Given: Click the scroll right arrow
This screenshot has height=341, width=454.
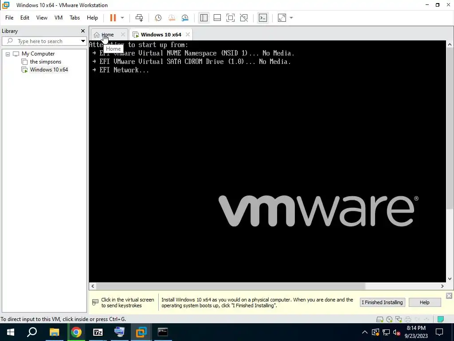Looking at the screenshot, I should pyautogui.click(x=442, y=286).
